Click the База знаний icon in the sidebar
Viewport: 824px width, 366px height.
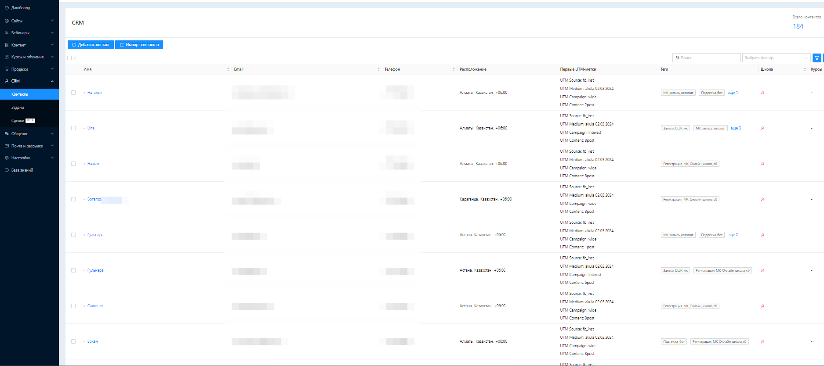[x=7, y=170]
